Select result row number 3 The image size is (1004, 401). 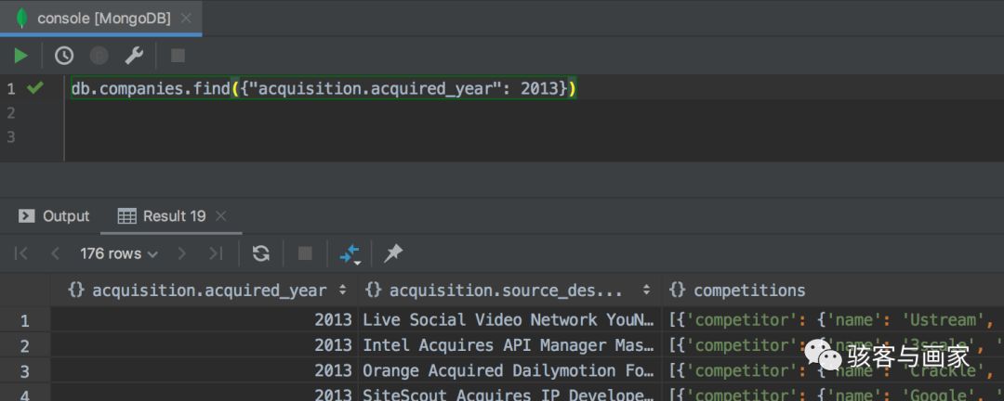coord(25,371)
